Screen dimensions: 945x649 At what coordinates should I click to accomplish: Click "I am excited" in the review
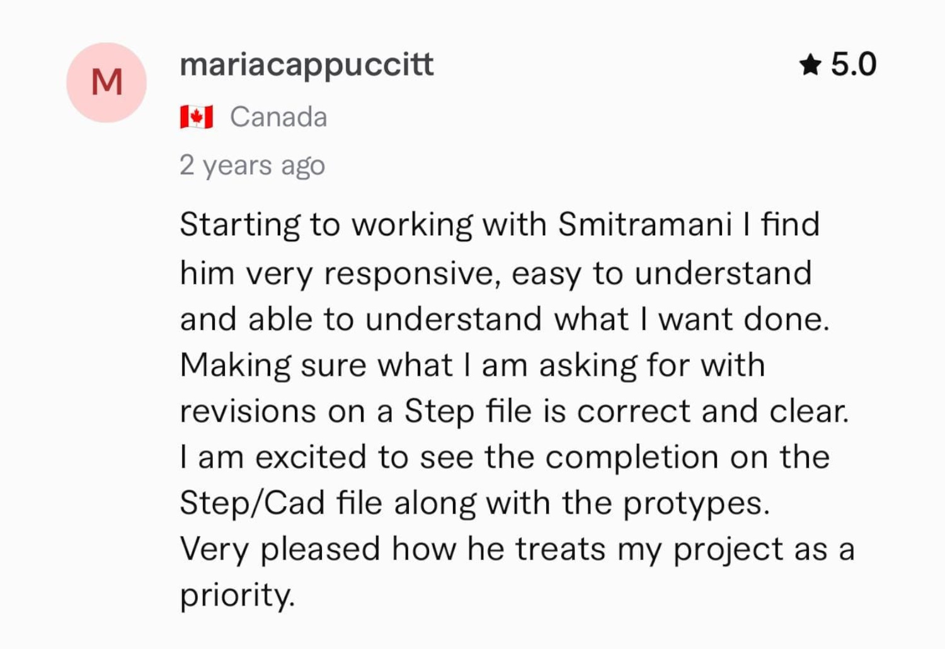[x=273, y=458]
